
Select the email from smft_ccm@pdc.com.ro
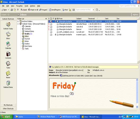[x=93, y=32]
